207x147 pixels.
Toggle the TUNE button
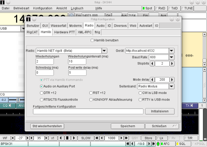tap(187, 8)
